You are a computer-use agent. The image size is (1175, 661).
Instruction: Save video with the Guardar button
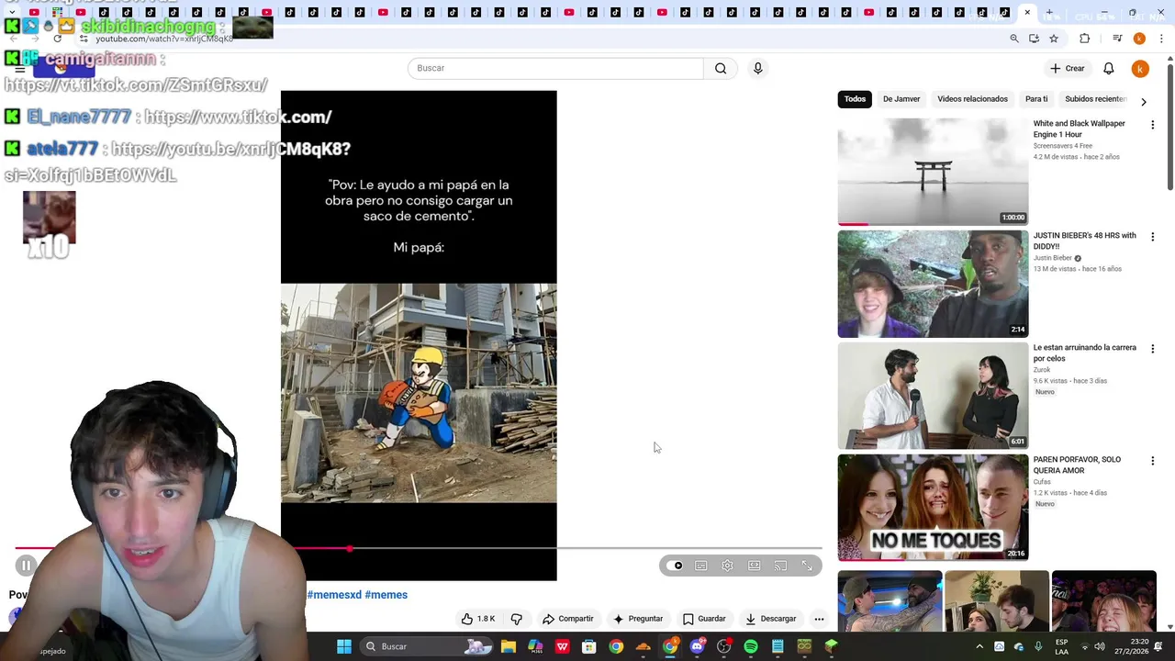tap(704, 619)
